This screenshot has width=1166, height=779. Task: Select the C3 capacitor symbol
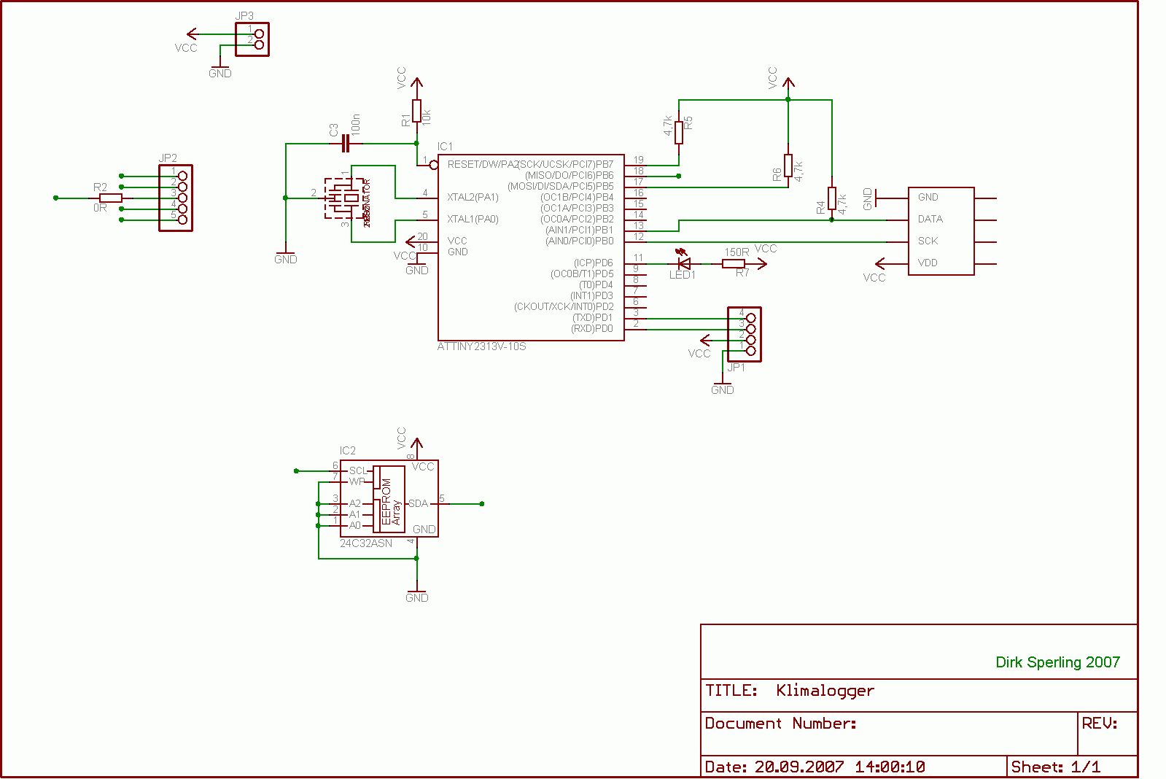[x=346, y=144]
